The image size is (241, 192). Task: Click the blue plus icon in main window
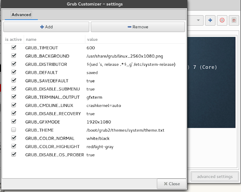pyautogui.click(x=210, y=20)
